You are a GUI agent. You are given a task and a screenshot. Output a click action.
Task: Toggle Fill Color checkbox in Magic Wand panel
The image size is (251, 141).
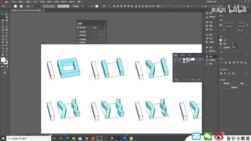pos(78,27)
